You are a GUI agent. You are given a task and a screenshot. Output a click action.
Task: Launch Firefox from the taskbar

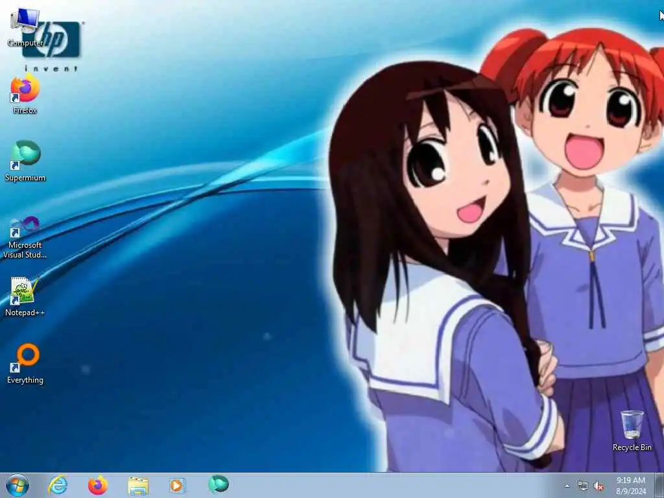tap(97, 485)
